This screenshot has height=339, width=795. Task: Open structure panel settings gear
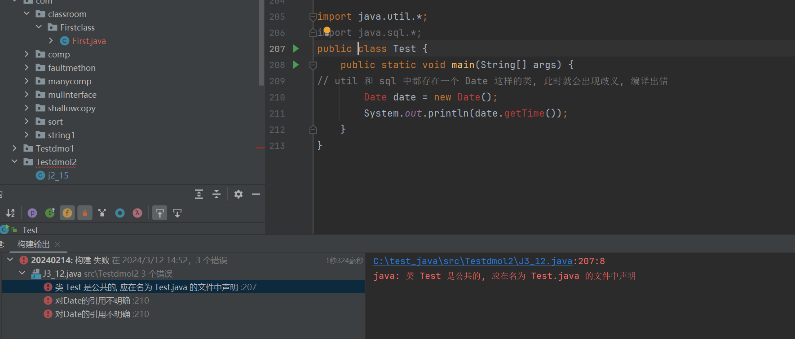tap(238, 194)
